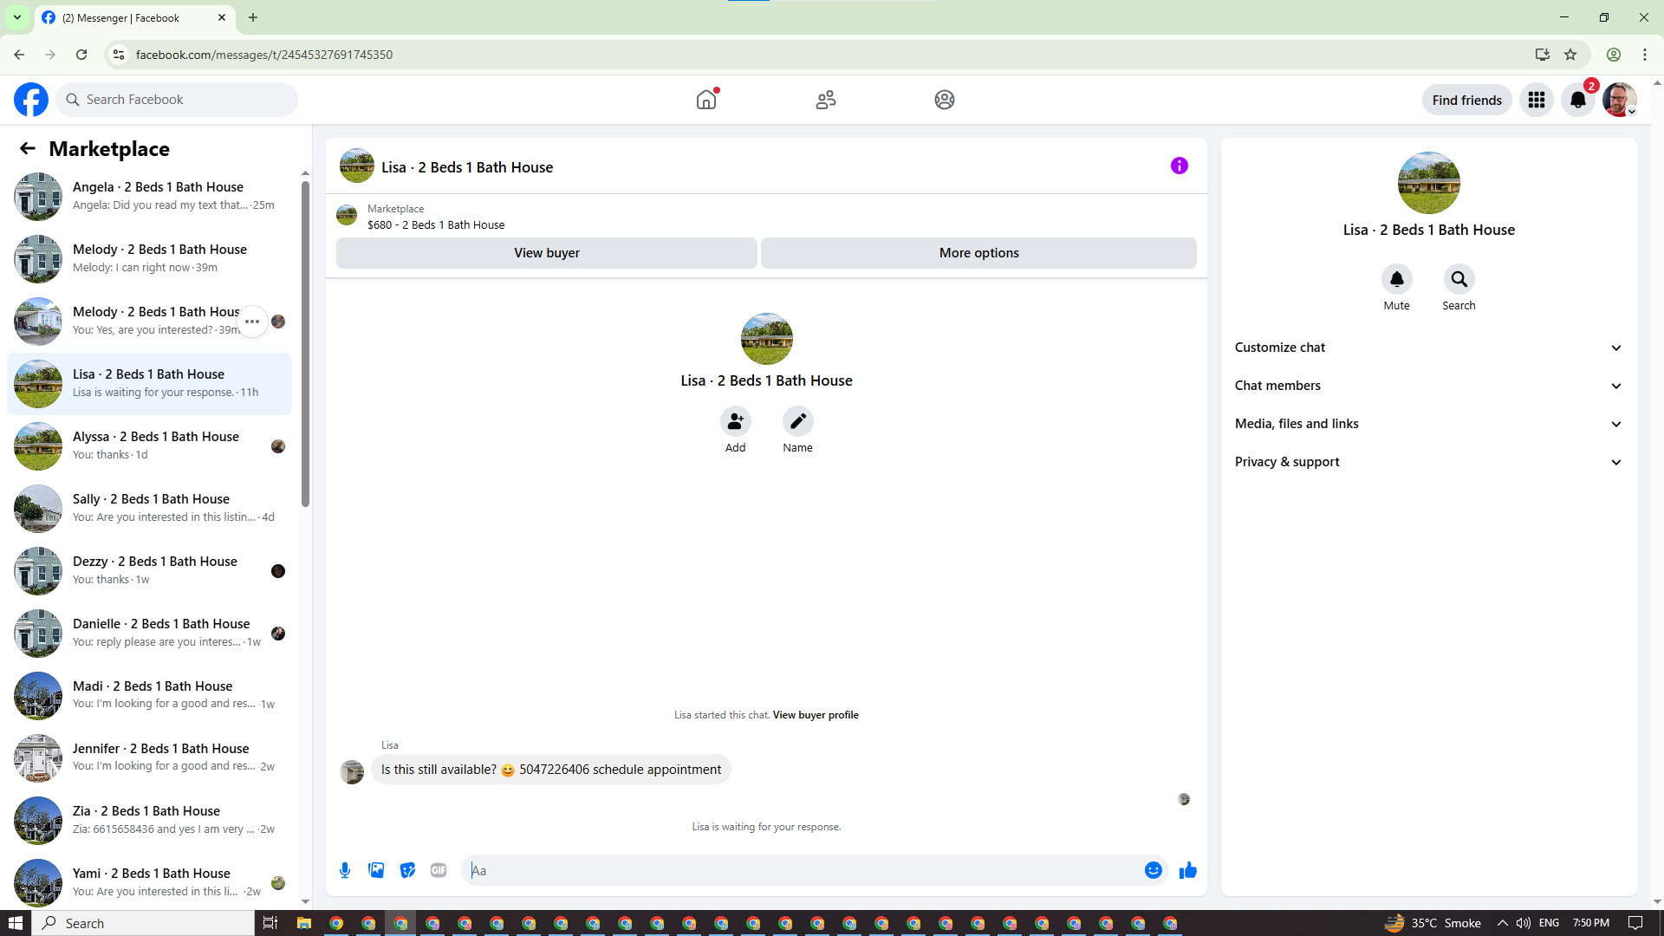The image size is (1664, 936).
Task: Open Melody 'I can right now' conversation
Action: (149, 258)
